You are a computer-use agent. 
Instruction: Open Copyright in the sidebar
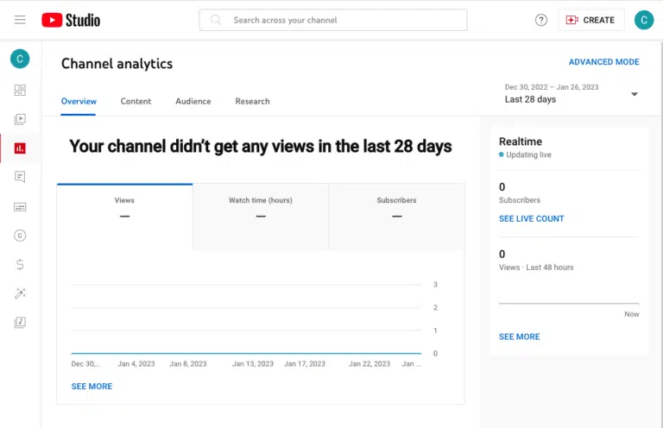tap(20, 236)
